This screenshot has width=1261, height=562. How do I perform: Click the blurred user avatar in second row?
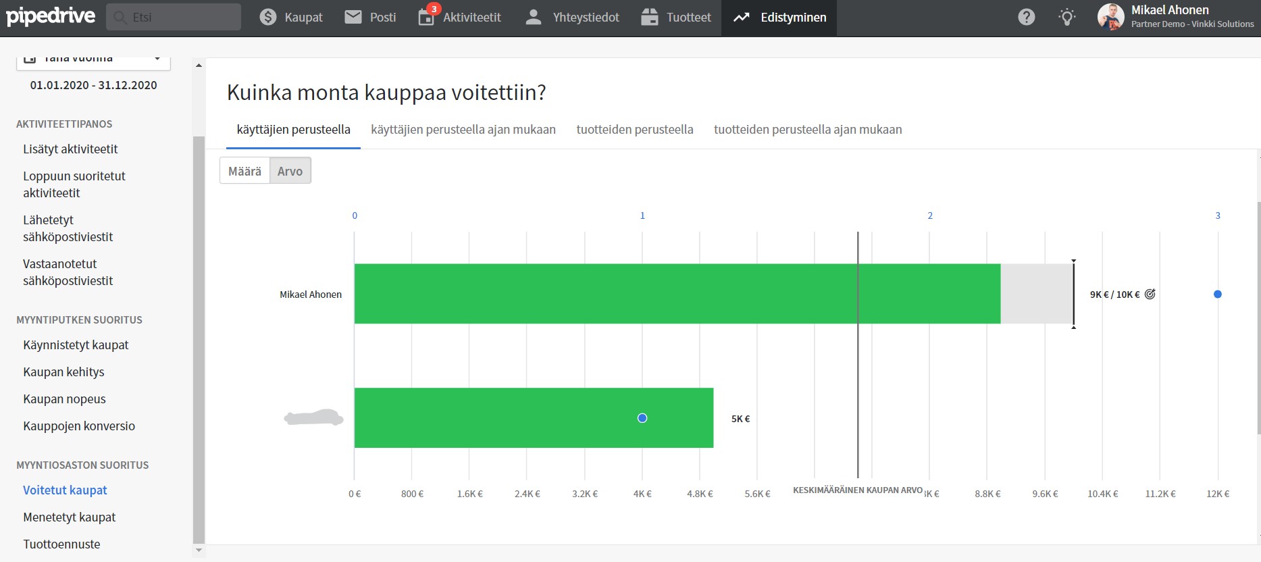pos(313,418)
